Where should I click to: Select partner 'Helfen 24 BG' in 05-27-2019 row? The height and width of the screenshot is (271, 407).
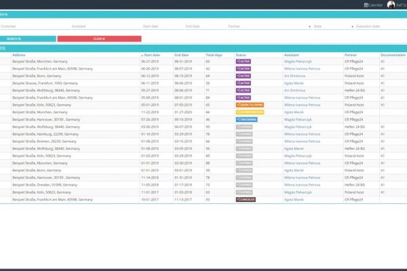pyautogui.click(x=355, y=91)
